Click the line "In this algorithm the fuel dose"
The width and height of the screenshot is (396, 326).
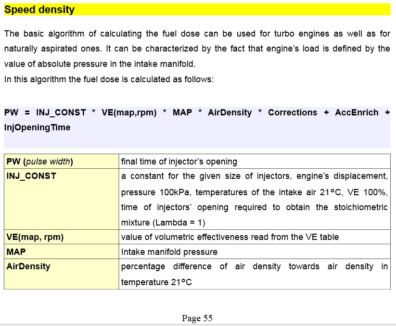[x=108, y=79]
